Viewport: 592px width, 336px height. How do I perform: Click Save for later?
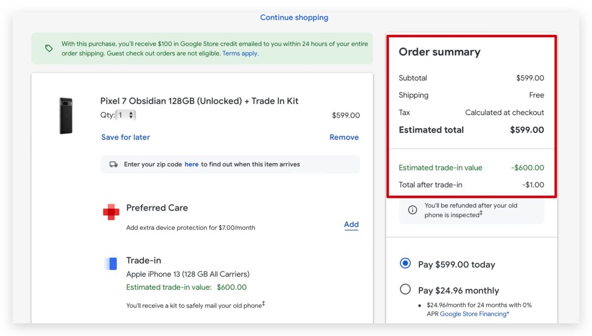pos(126,137)
